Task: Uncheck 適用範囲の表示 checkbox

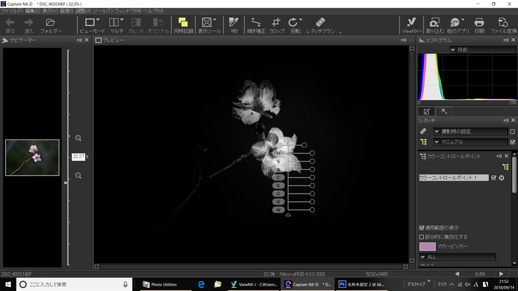Action: (422, 228)
